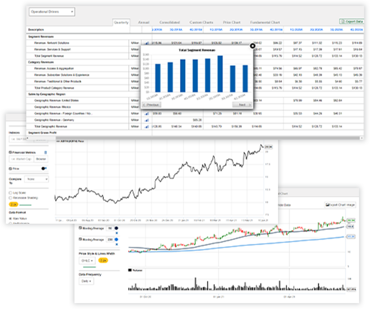370x309 pixels.
Task: Remove the 200 moving average with its x icon
Action: [x=116, y=245]
